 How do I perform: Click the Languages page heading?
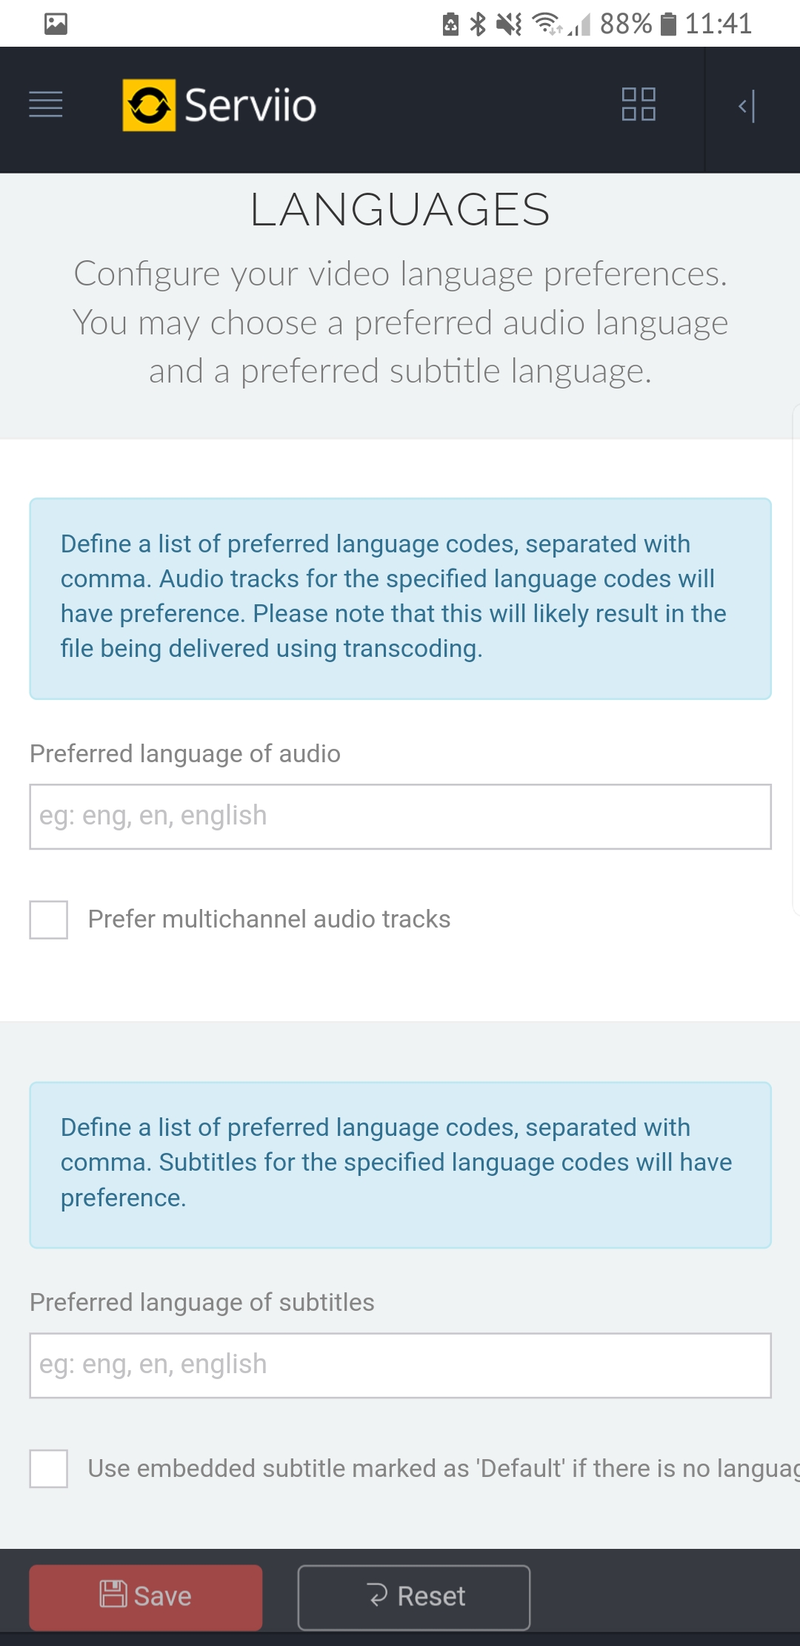click(400, 210)
